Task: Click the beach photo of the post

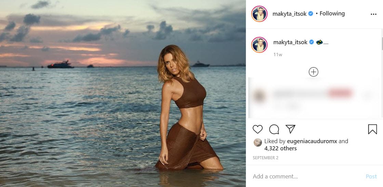Action: (x=123, y=93)
